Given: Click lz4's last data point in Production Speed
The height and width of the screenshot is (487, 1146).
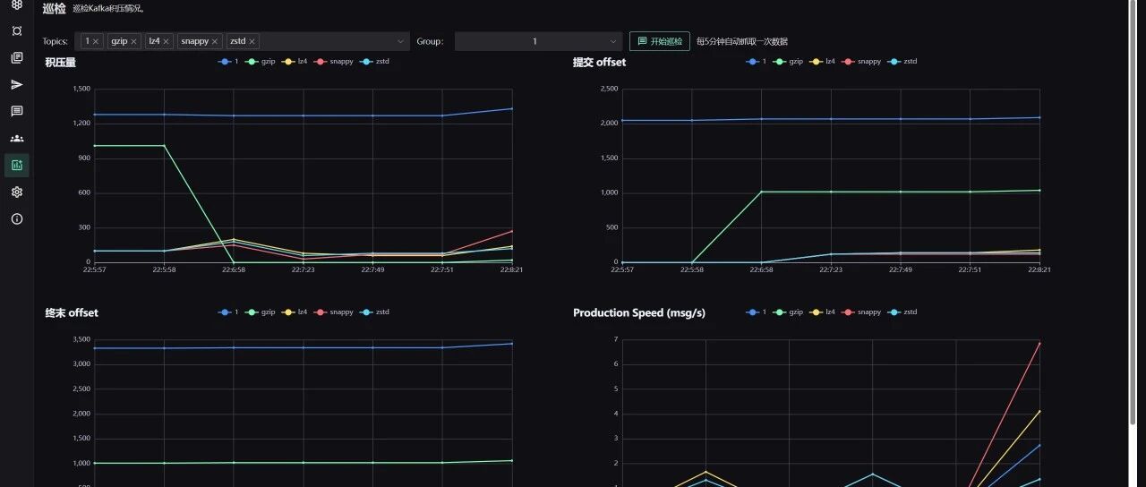Looking at the screenshot, I should coord(1039,411).
